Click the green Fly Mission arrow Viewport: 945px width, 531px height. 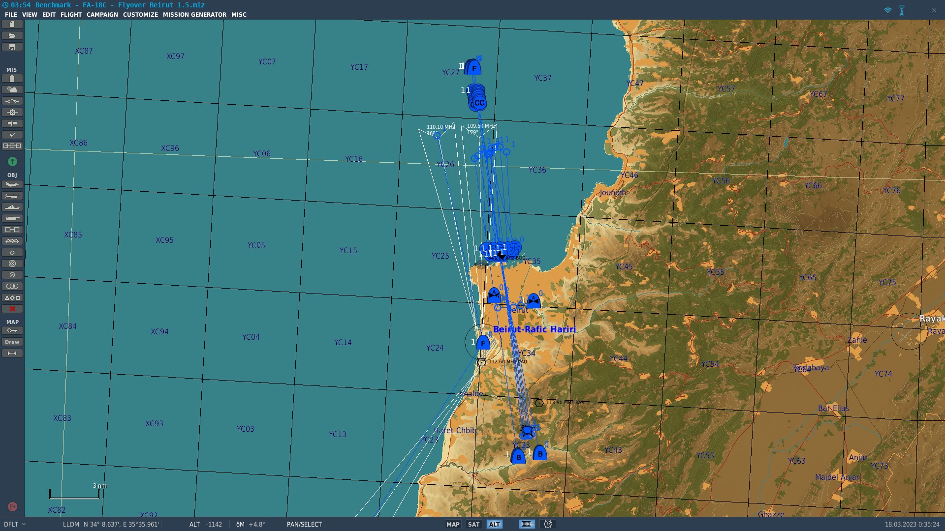(x=12, y=162)
